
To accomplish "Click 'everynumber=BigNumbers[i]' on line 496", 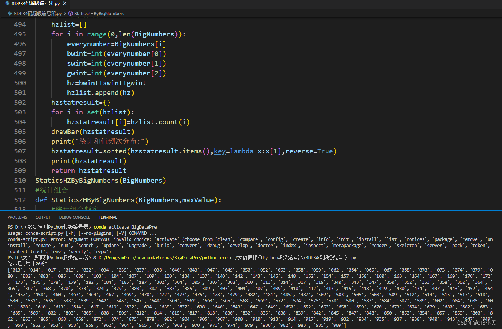I will coord(117,44).
